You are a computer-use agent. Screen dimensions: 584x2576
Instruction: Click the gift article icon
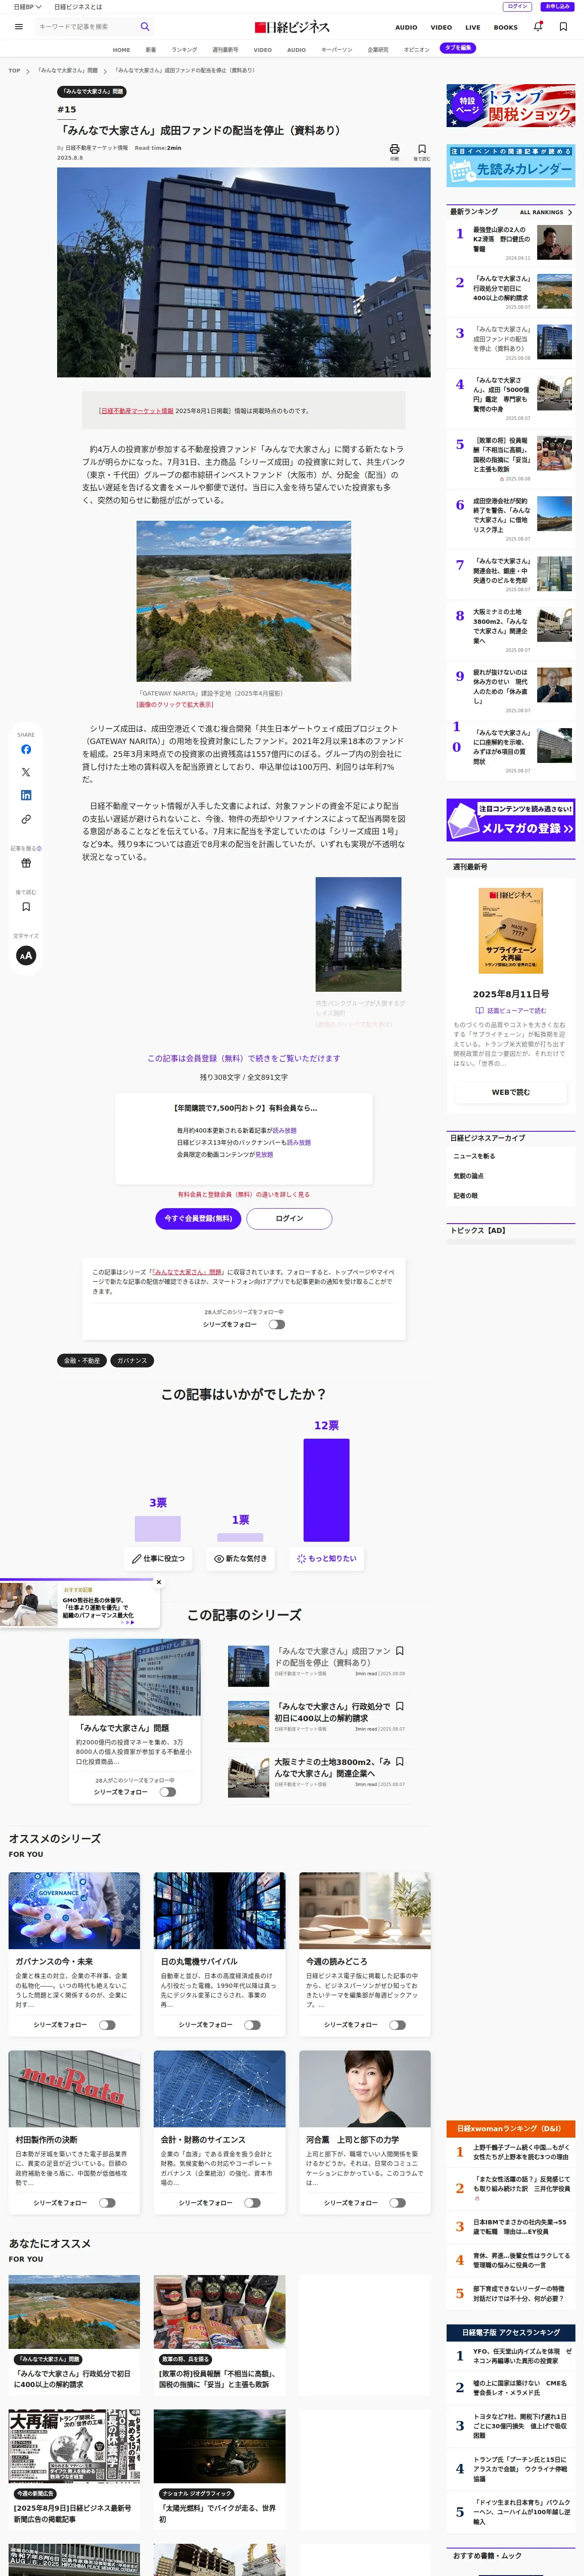(26, 863)
